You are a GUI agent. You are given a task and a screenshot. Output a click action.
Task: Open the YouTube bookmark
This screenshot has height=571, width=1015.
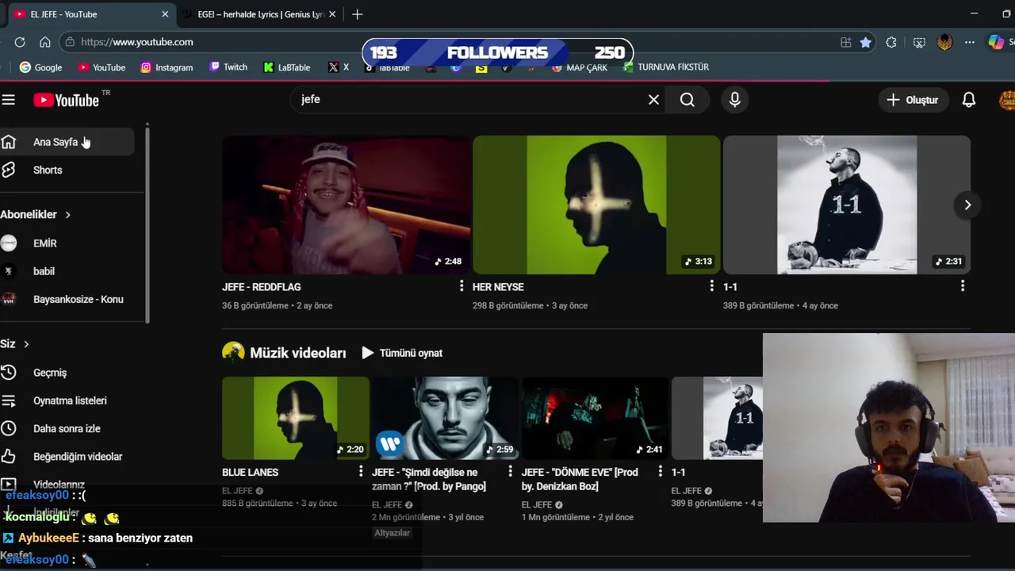click(x=101, y=67)
